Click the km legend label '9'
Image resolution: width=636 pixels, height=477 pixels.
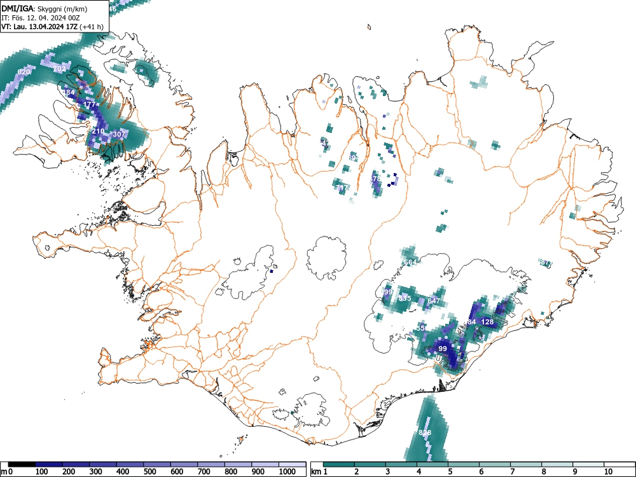coord(575,472)
